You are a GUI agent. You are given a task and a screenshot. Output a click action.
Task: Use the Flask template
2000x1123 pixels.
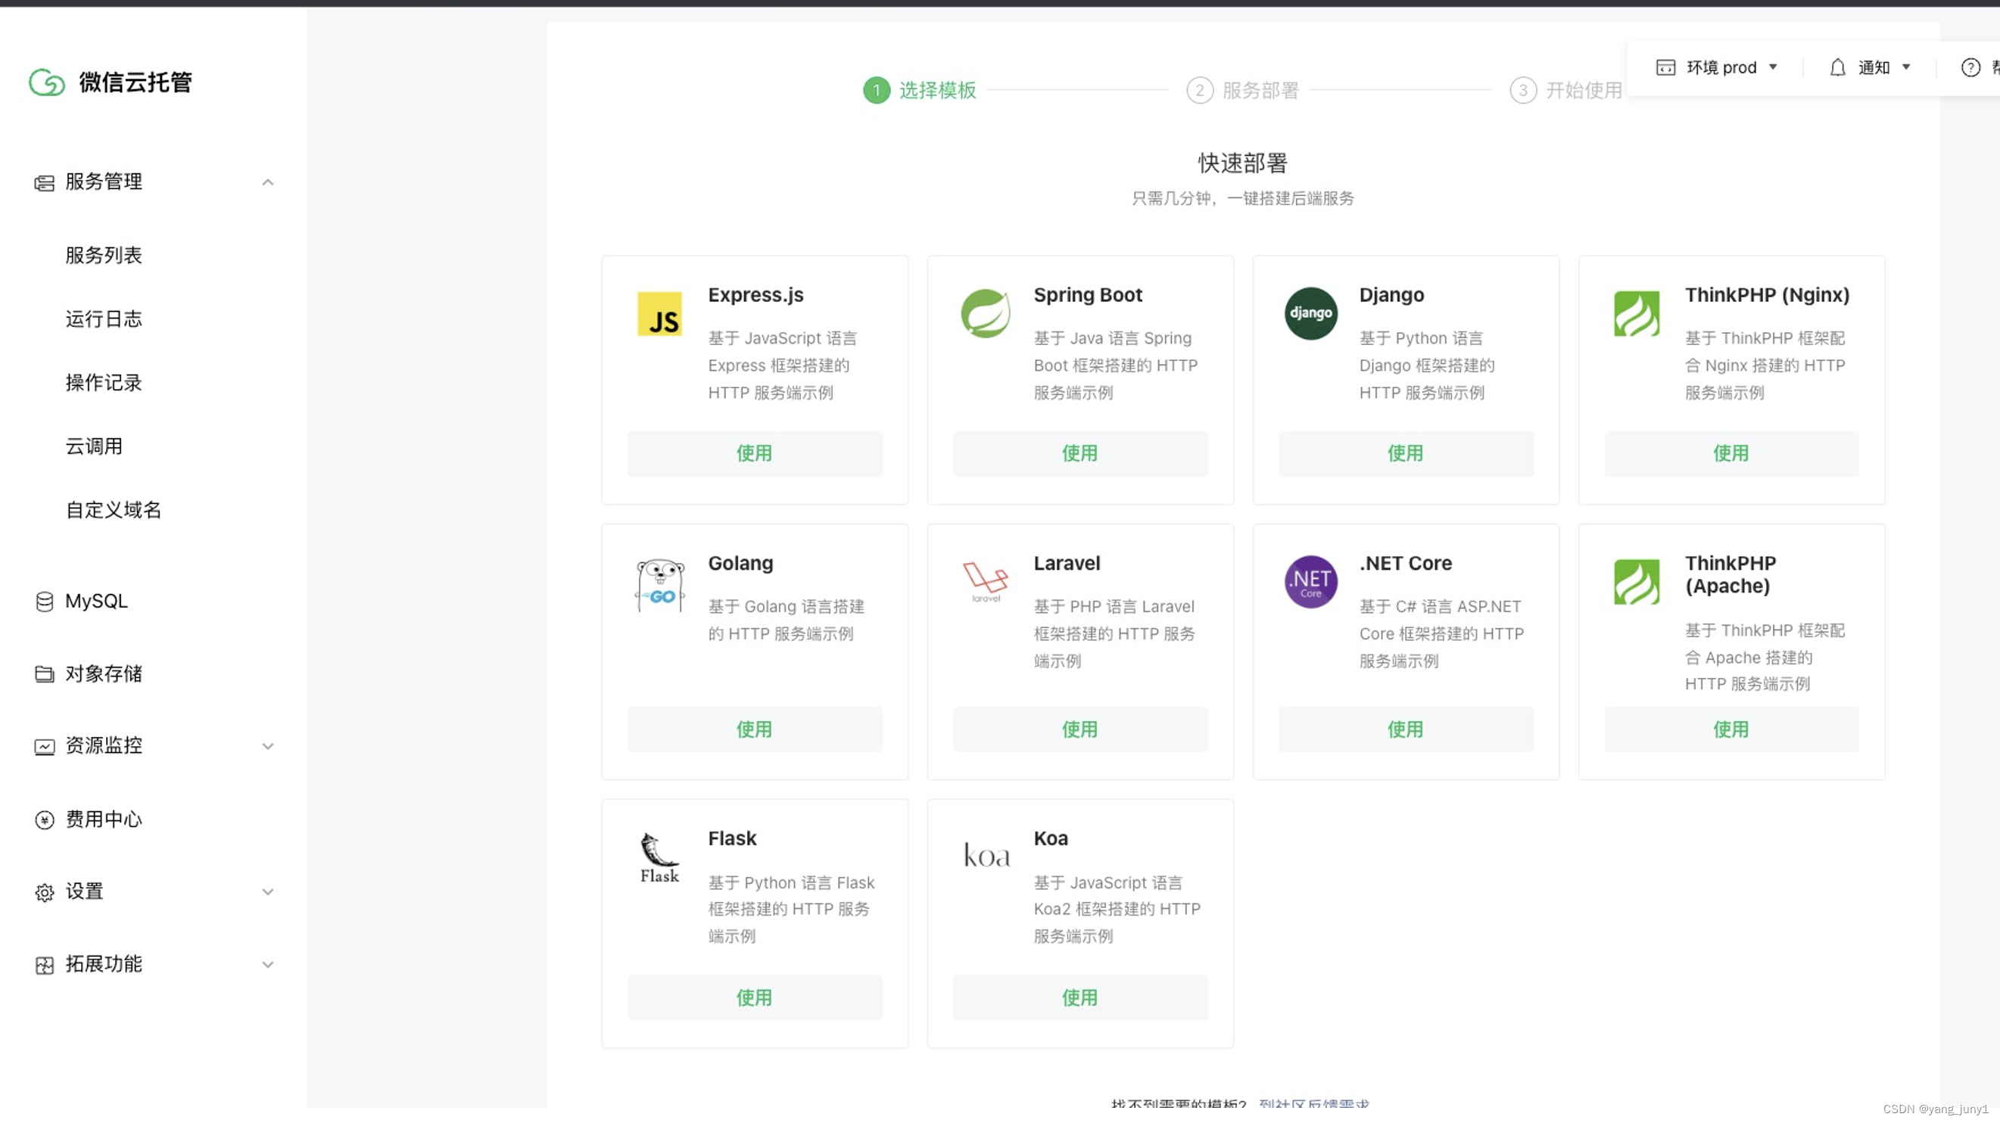point(754,997)
